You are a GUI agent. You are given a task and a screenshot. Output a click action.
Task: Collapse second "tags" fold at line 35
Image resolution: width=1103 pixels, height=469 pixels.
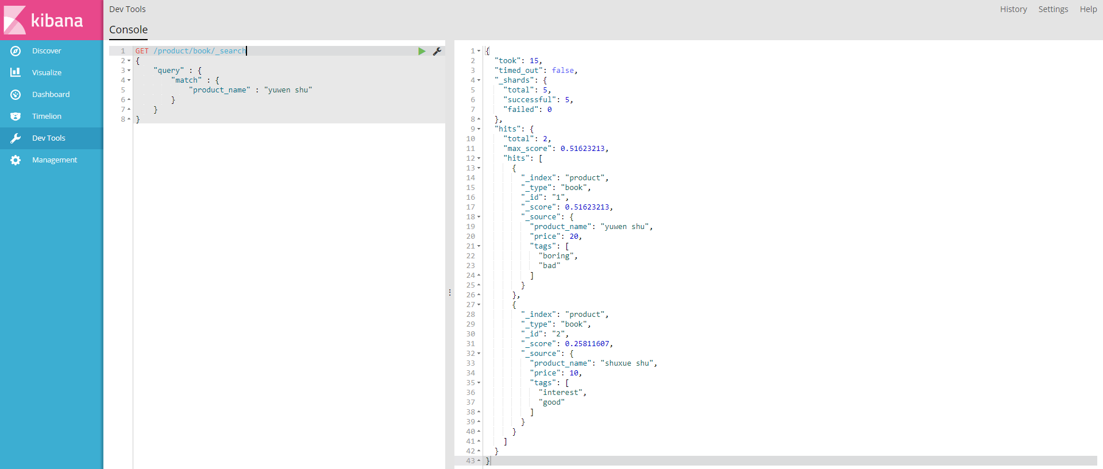pos(479,383)
